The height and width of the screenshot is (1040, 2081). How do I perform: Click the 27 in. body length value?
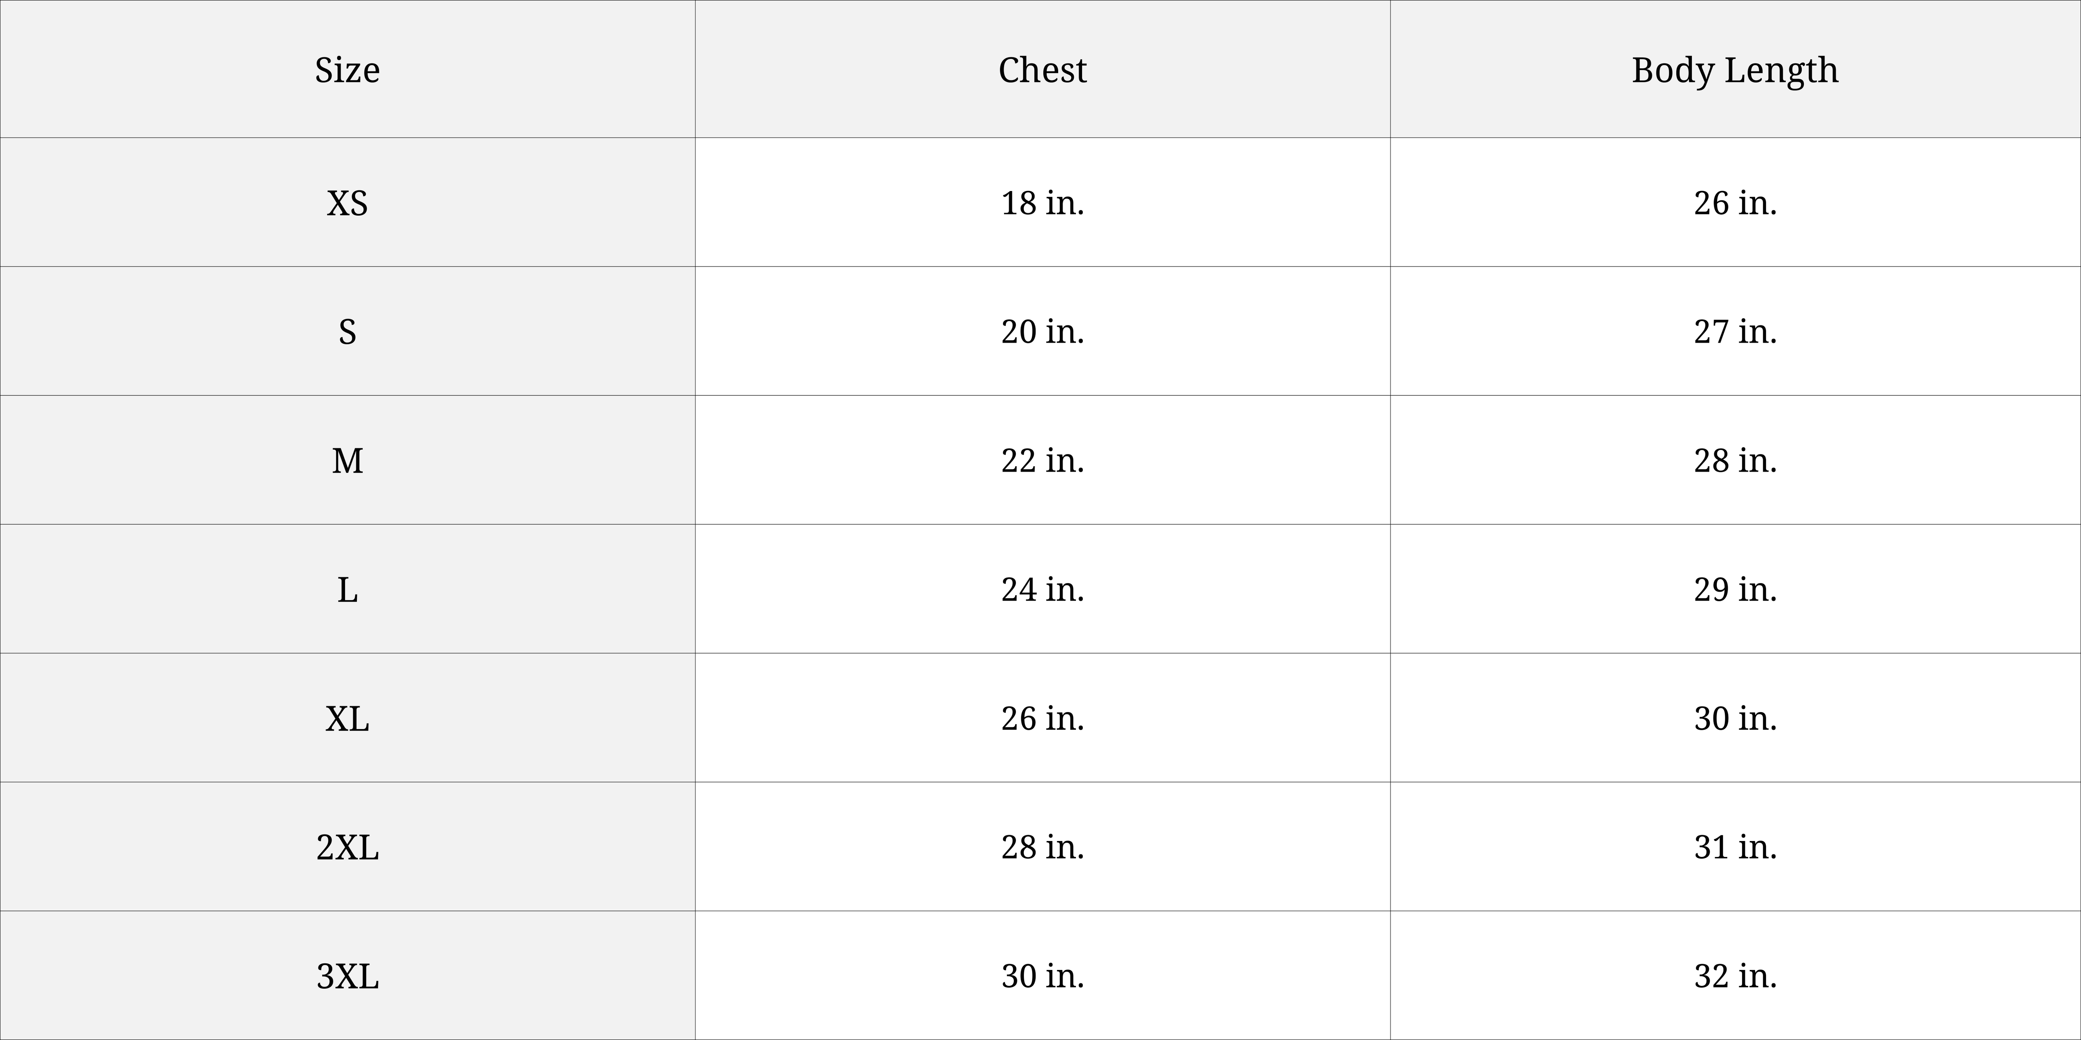(x=1735, y=332)
